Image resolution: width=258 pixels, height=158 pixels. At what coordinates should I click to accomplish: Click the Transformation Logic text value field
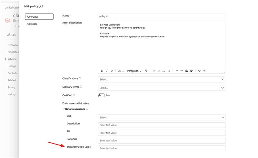pyautogui.click(x=162, y=148)
